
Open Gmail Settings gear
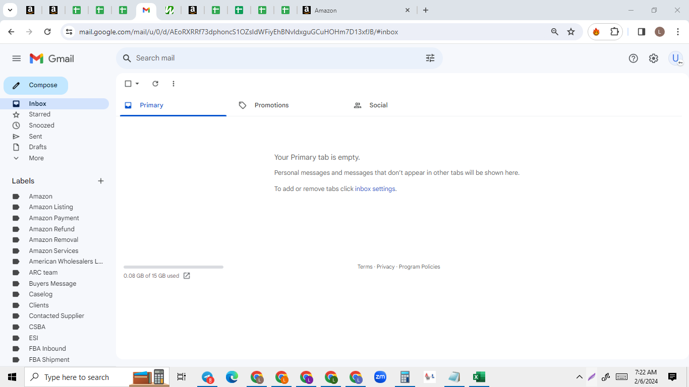coord(654,58)
